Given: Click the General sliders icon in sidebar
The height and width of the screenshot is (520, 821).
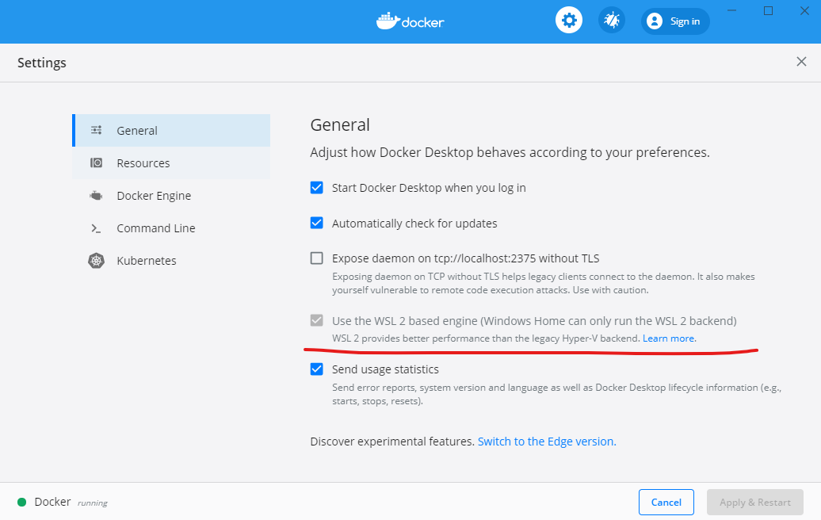Looking at the screenshot, I should (x=97, y=130).
